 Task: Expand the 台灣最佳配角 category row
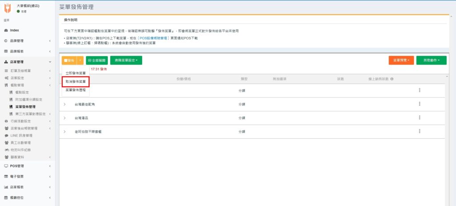tap(65, 104)
